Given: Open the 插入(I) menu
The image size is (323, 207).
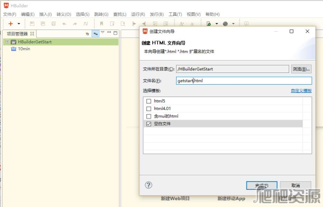Looking at the screenshot, I should (46, 14).
